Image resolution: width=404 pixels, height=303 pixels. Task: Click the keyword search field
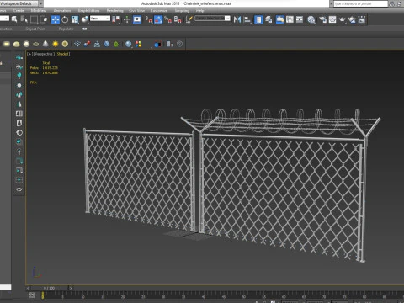(x=360, y=3)
